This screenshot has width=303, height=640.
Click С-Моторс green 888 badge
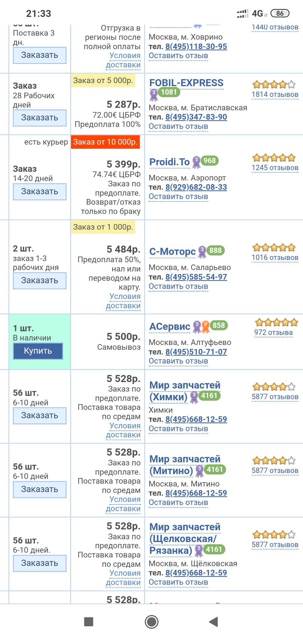(216, 251)
